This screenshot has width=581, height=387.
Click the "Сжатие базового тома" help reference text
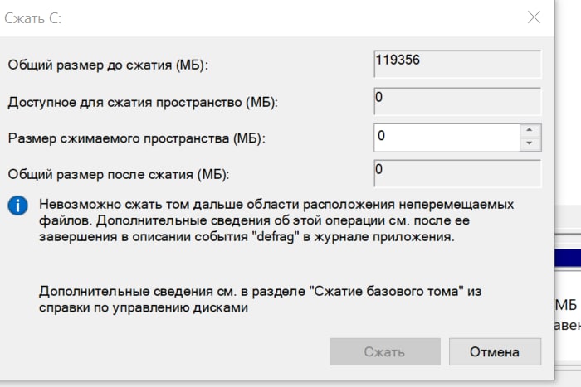click(386, 291)
